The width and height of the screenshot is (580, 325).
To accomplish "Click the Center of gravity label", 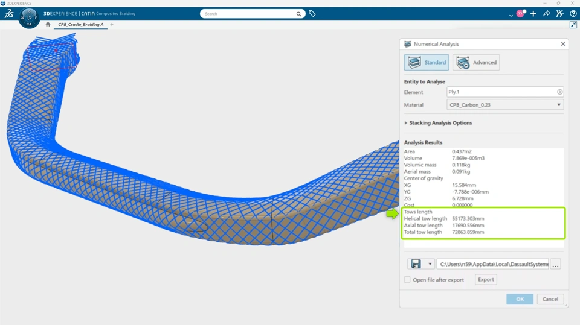I will 424,178.
